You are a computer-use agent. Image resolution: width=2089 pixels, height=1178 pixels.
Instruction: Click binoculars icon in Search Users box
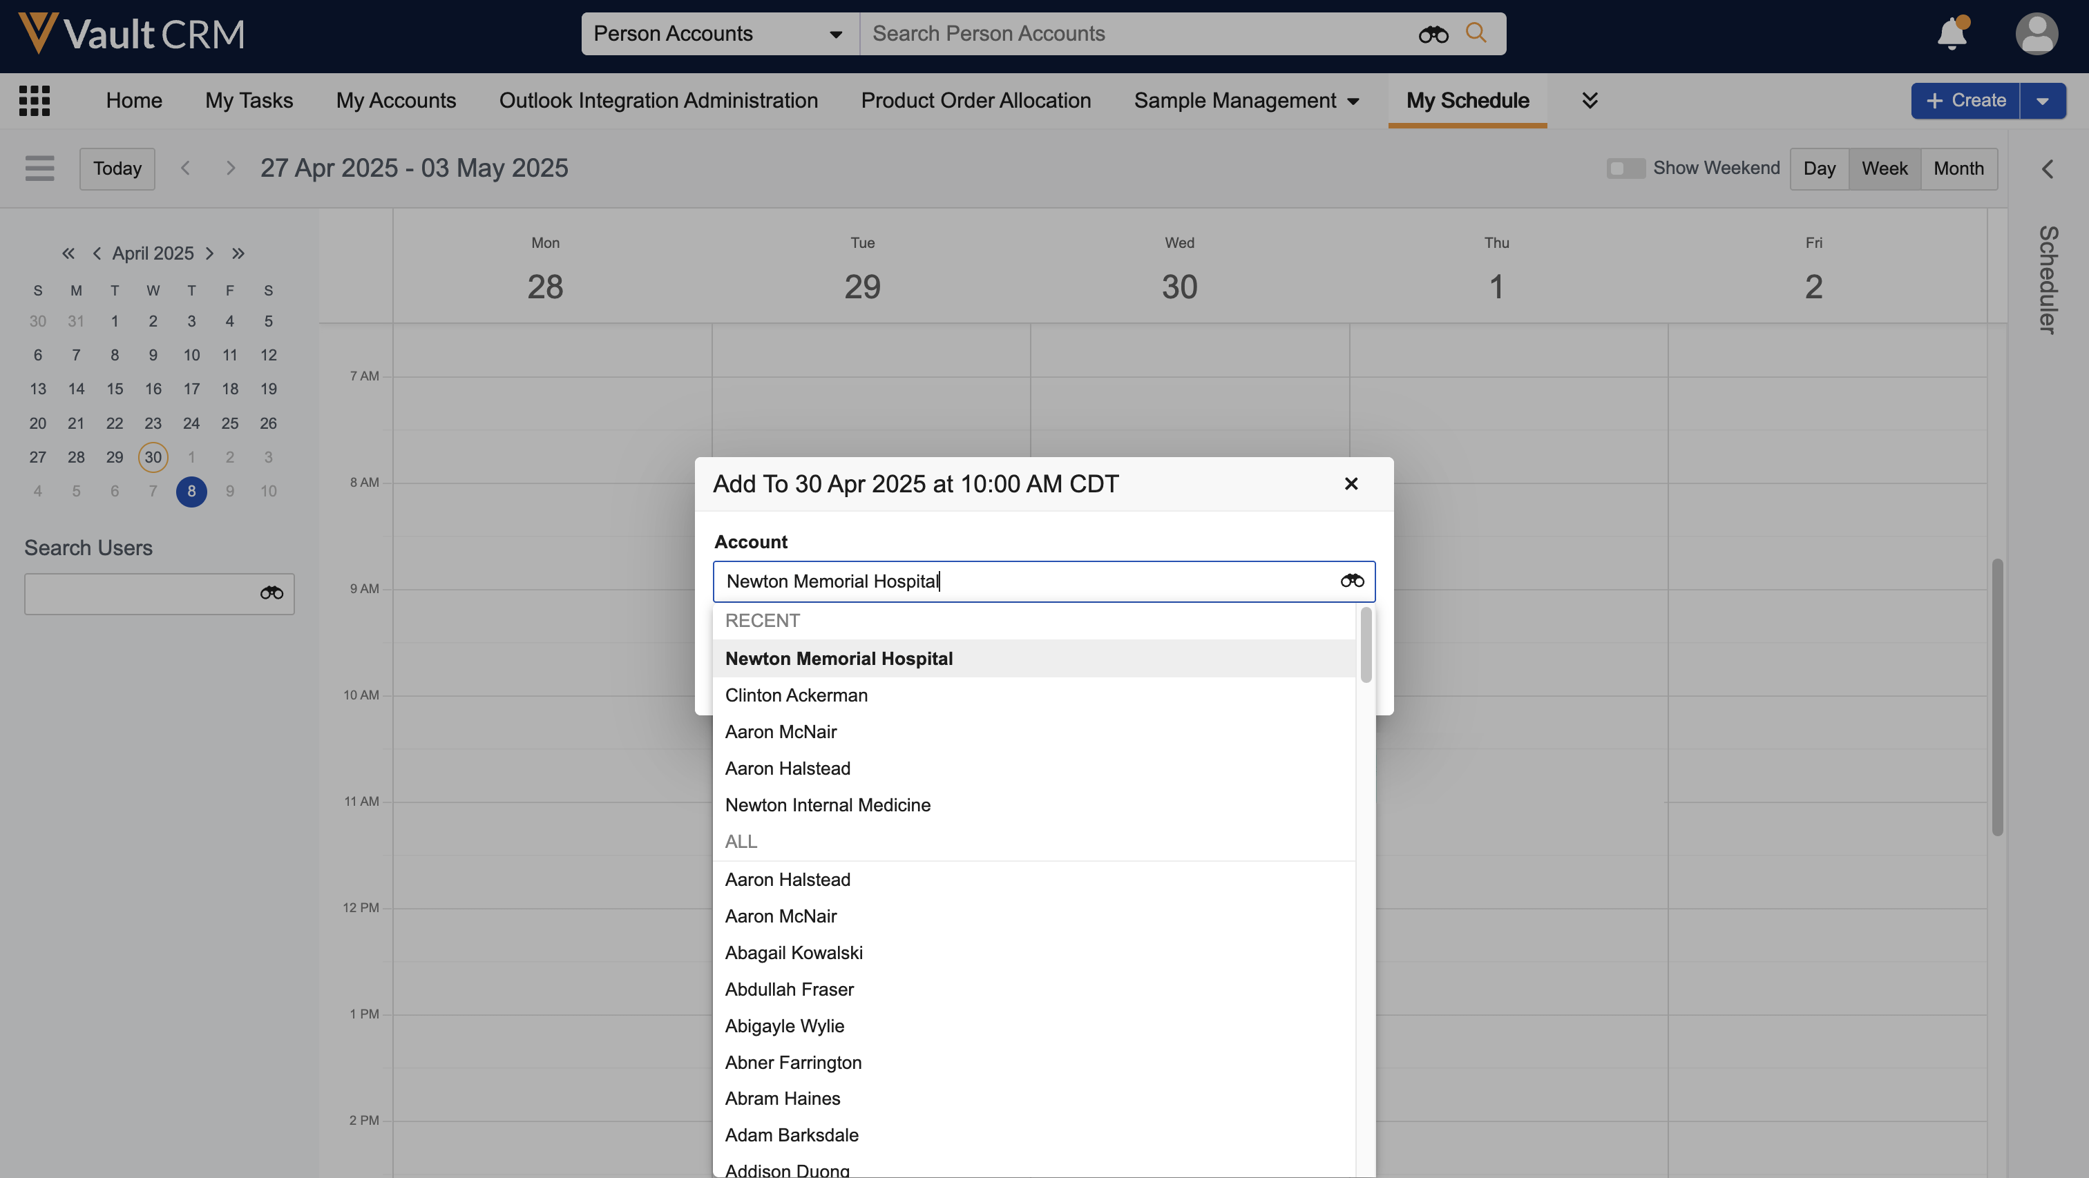click(271, 593)
